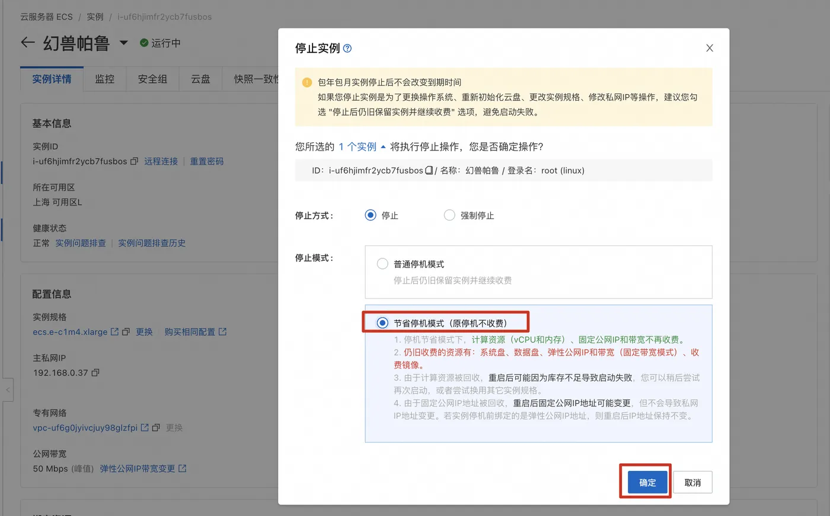830x516 pixels.
Task: Click 停止后仍旧保留实例并继续收费 description text
Action: pos(452,280)
